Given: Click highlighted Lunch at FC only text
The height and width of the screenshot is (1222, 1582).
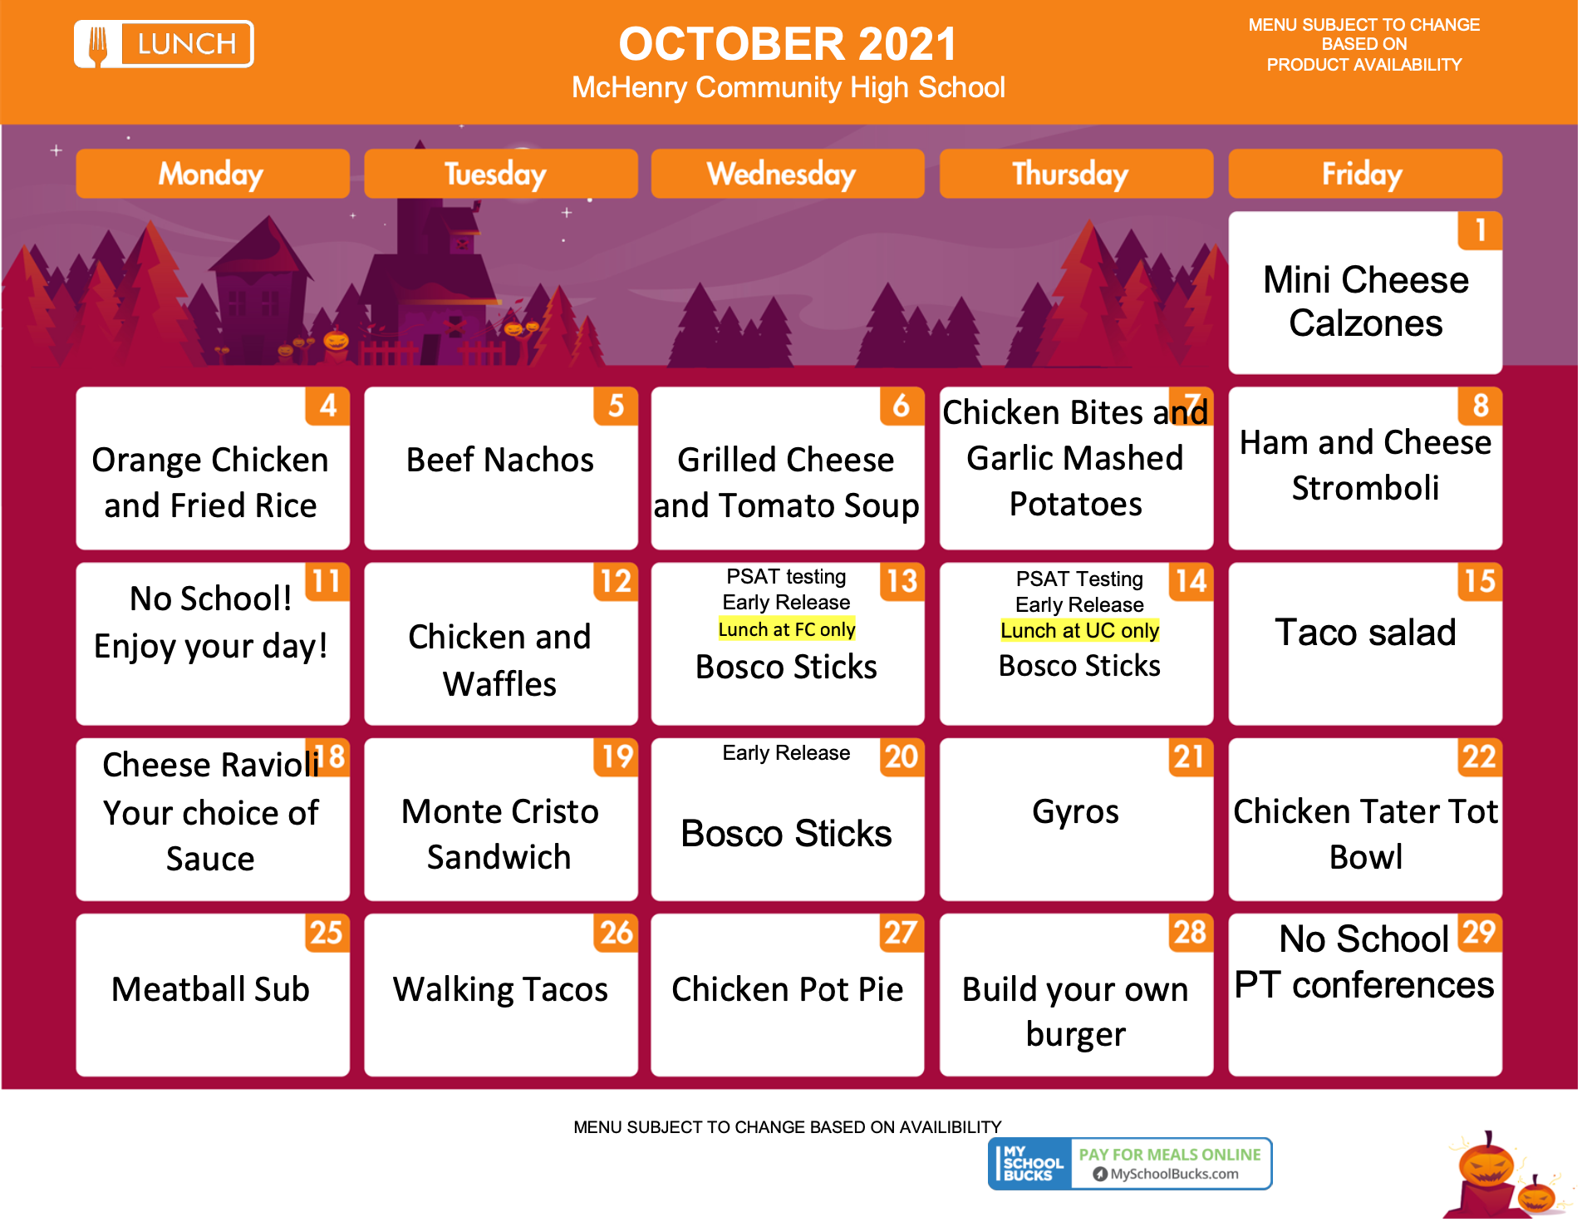Looking at the screenshot, I should (787, 629).
